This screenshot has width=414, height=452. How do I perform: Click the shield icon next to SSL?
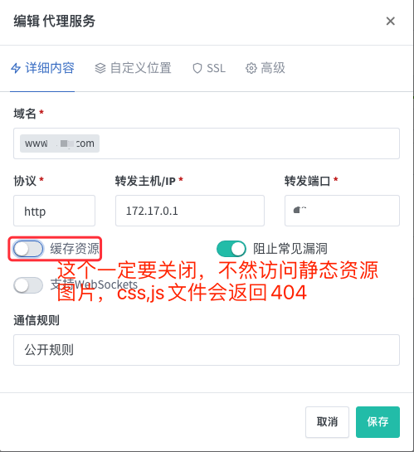pos(197,68)
